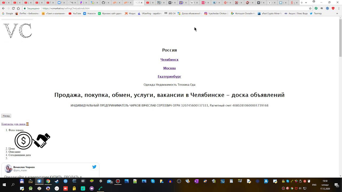Screen dimensions: 342x192
Task: Open the Новости bookmark
Action: click(x=90, y=13)
